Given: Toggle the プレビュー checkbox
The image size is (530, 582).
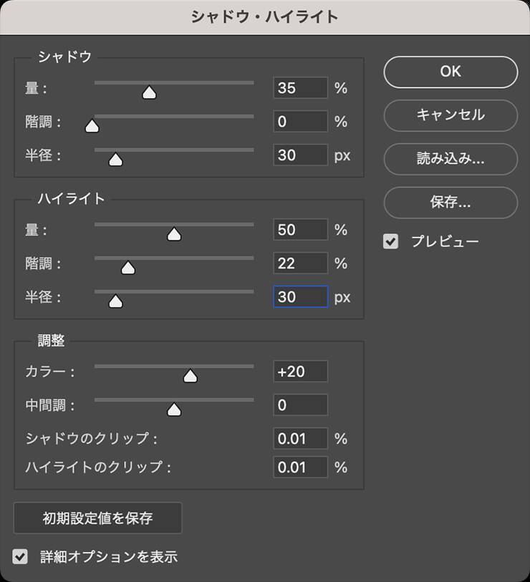Looking at the screenshot, I should tap(391, 242).
